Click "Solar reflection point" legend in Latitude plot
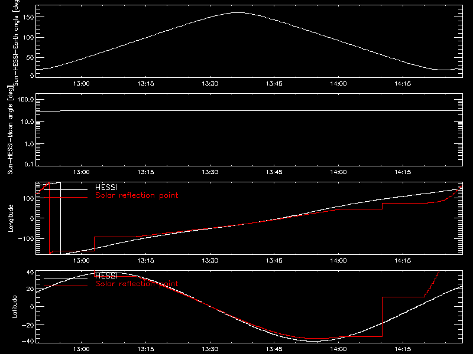 pyautogui.click(x=137, y=284)
